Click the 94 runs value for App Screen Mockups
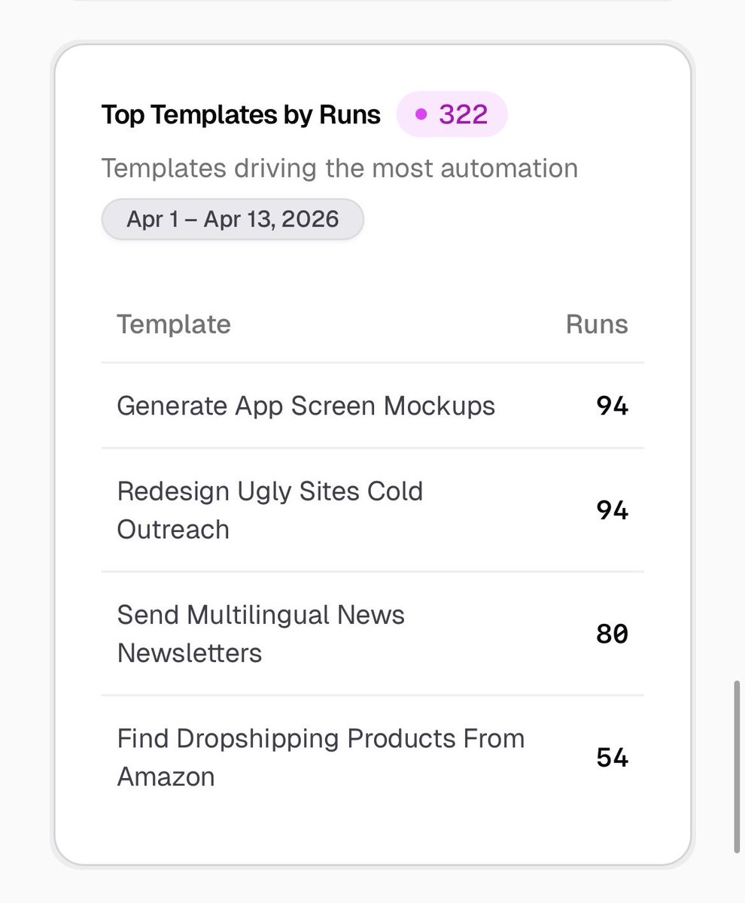The width and height of the screenshot is (745, 903). click(x=613, y=406)
